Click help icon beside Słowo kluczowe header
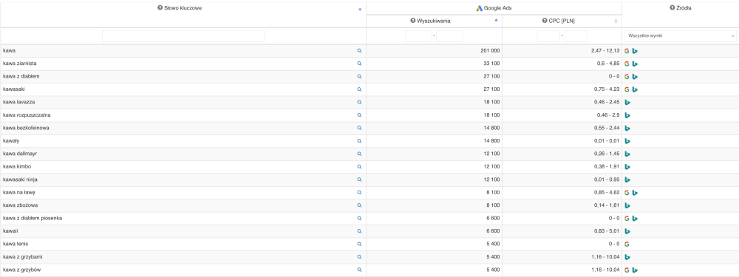 pyautogui.click(x=160, y=8)
